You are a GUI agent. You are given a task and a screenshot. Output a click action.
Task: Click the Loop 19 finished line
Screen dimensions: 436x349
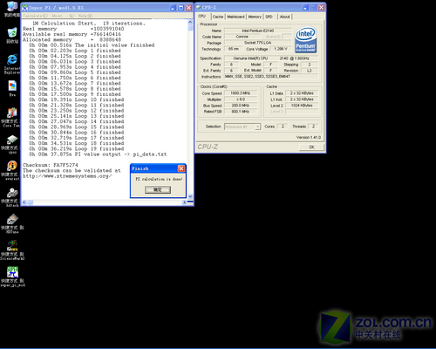[77, 148]
